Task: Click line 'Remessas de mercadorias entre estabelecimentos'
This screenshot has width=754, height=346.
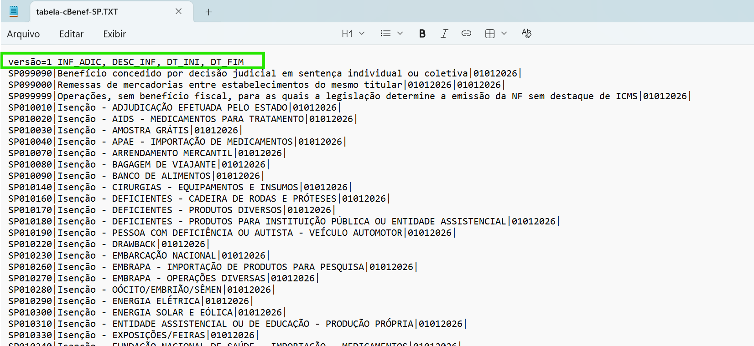Action: 183,85
